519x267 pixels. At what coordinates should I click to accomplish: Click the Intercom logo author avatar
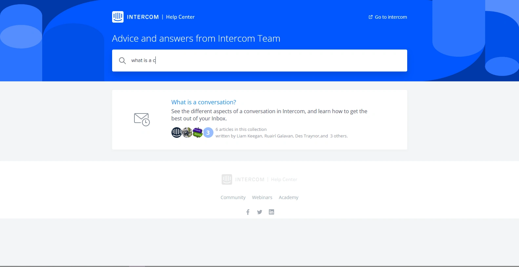176,133
